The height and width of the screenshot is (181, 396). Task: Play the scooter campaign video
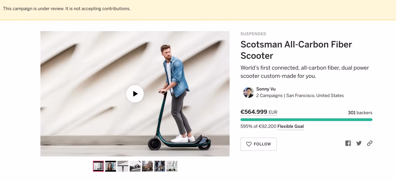coord(135,94)
